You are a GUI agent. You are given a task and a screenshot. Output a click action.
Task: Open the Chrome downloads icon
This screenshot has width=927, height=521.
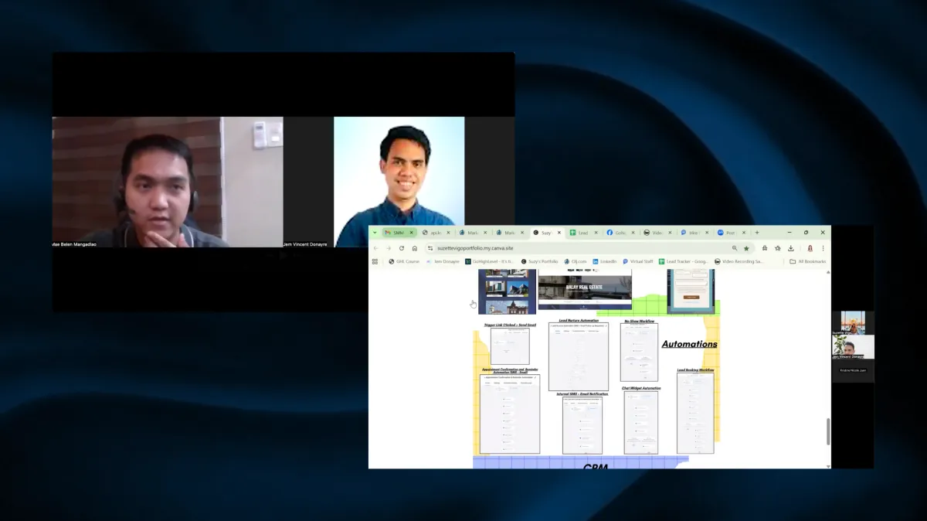pos(791,248)
